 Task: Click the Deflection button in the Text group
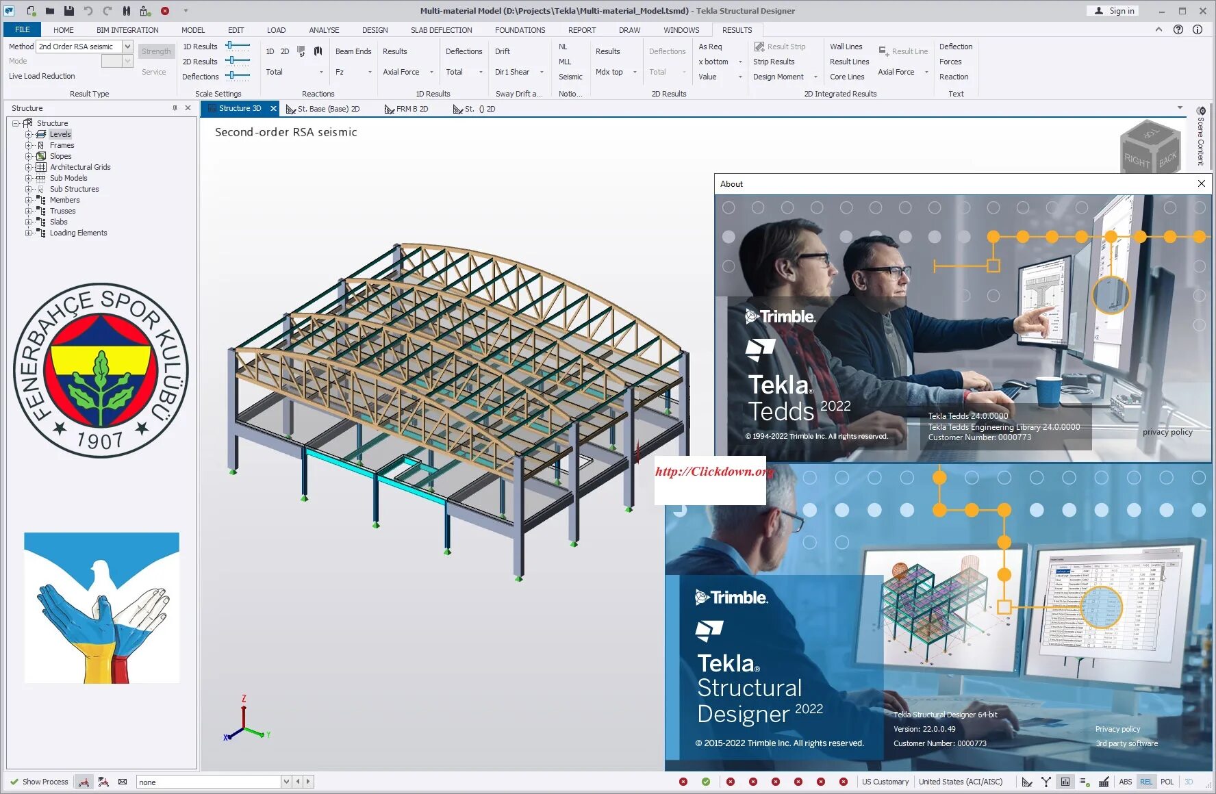click(956, 47)
